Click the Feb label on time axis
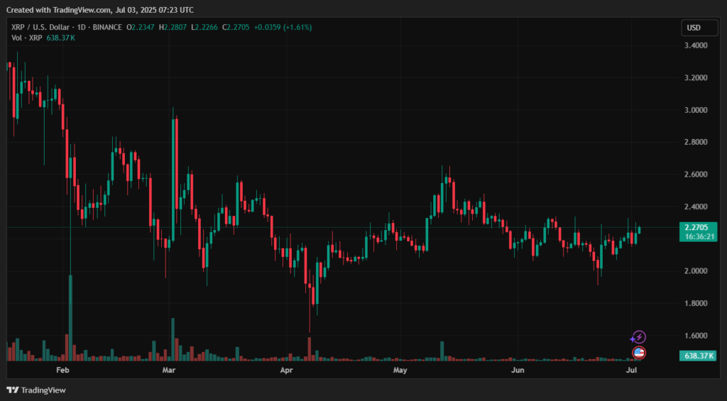The image size is (727, 401). pos(62,370)
